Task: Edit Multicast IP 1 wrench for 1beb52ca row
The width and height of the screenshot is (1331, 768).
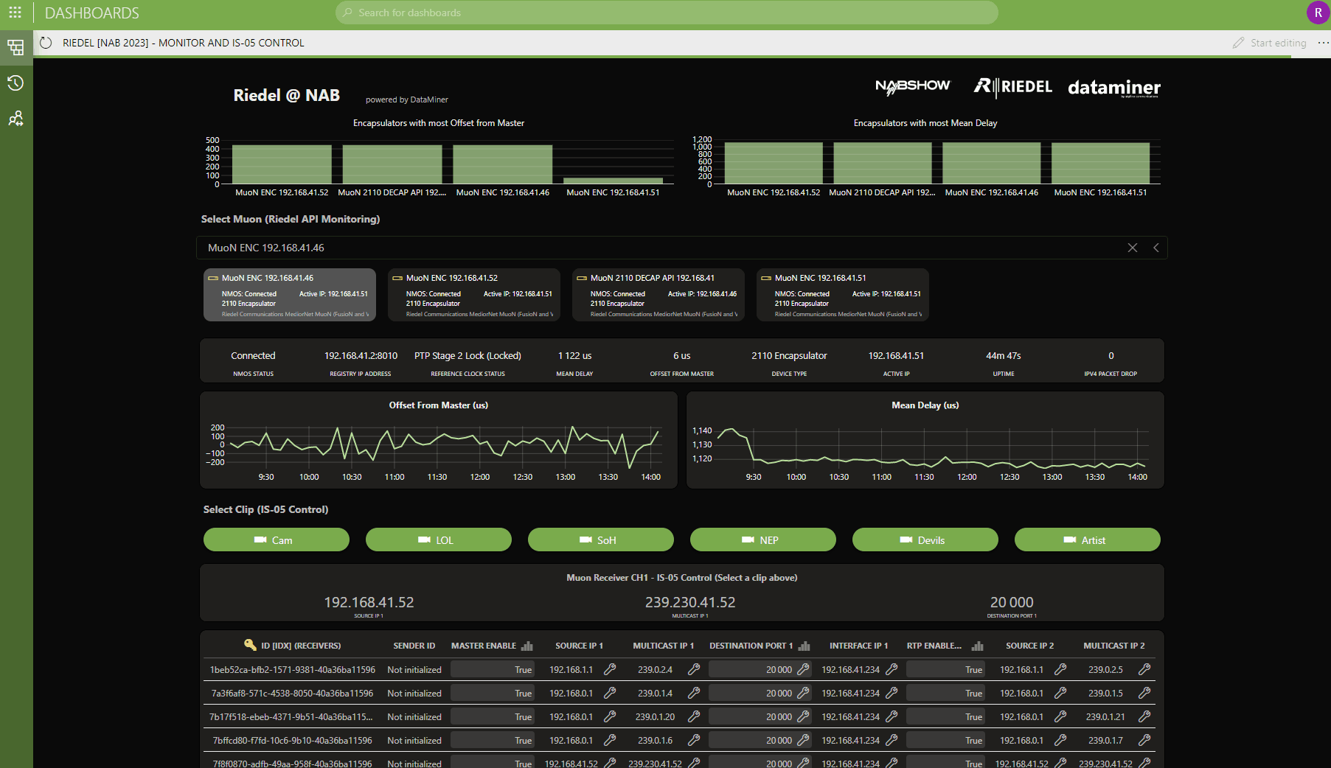Action: click(x=694, y=669)
